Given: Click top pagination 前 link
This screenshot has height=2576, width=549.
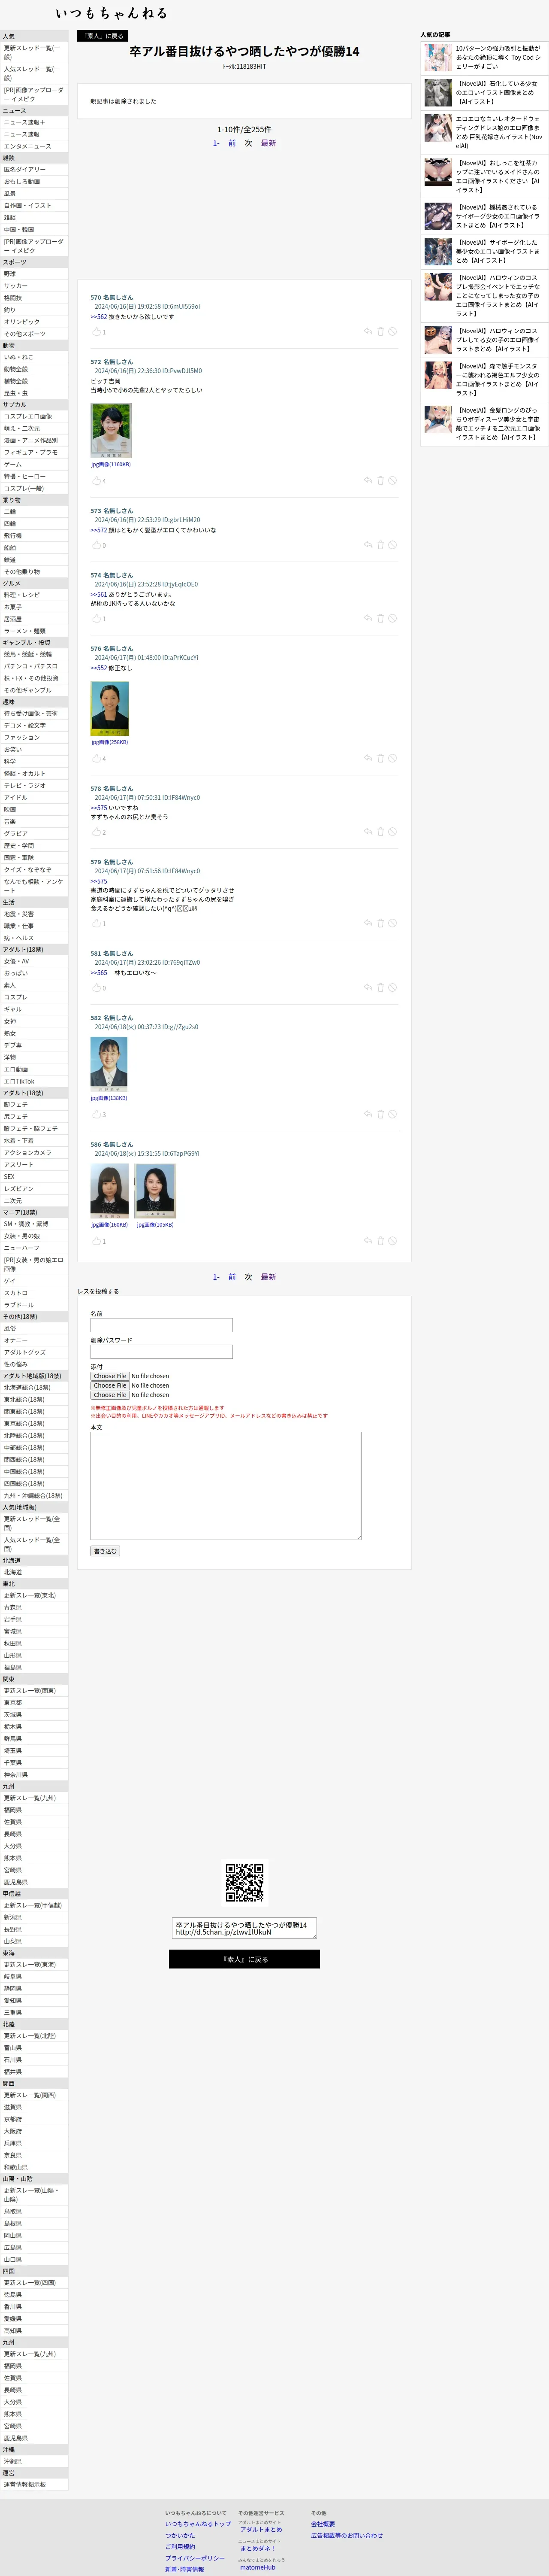Looking at the screenshot, I should [x=232, y=143].
